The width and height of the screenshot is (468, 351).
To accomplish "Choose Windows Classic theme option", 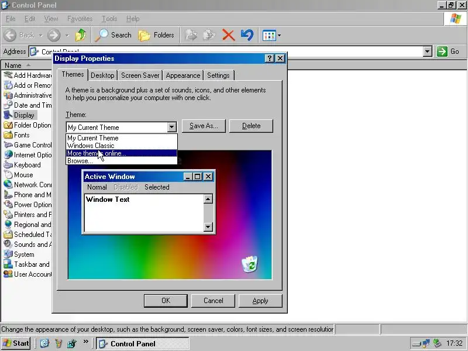I will [122, 146].
